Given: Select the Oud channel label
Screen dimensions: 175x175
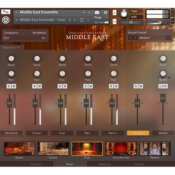Looking at the screenshot, I should 62,133.
